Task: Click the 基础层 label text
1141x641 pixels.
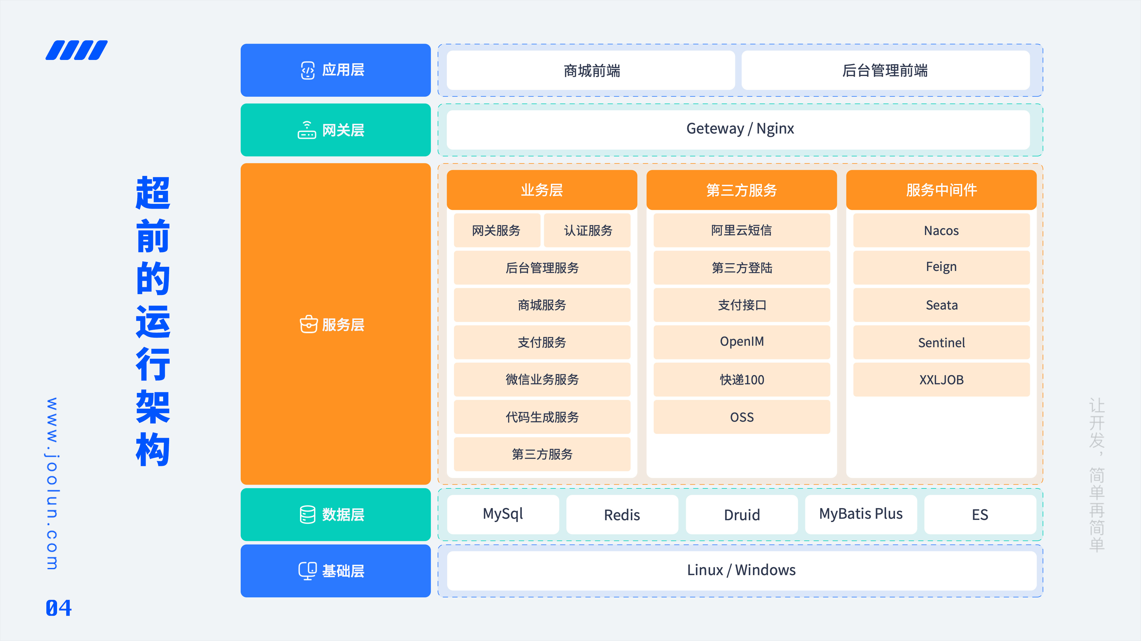Action: click(343, 571)
